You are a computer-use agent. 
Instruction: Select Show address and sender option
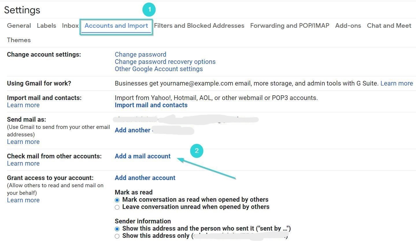[117, 229]
